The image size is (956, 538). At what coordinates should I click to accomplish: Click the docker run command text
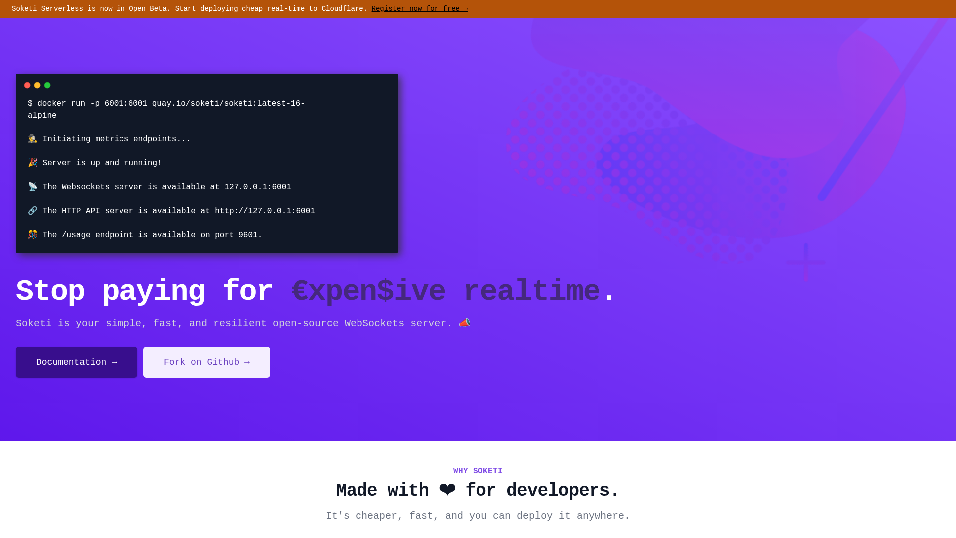pyautogui.click(x=166, y=110)
